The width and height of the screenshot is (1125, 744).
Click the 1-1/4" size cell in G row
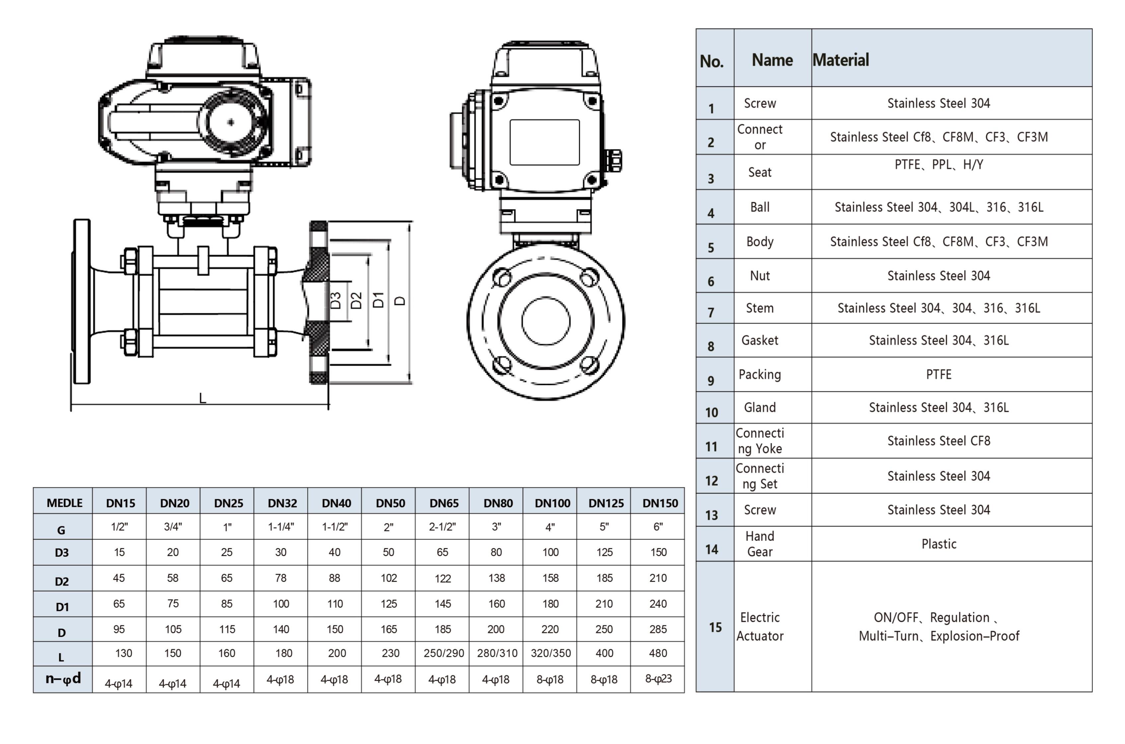(281, 527)
